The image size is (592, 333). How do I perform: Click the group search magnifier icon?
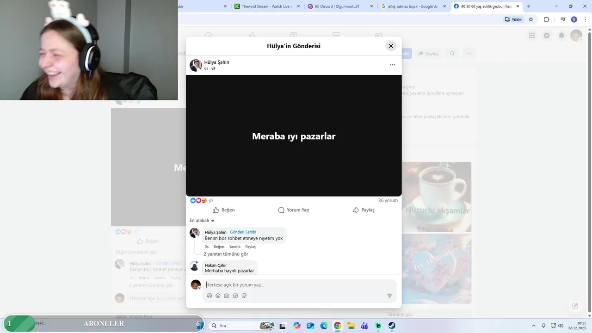tap(452, 54)
